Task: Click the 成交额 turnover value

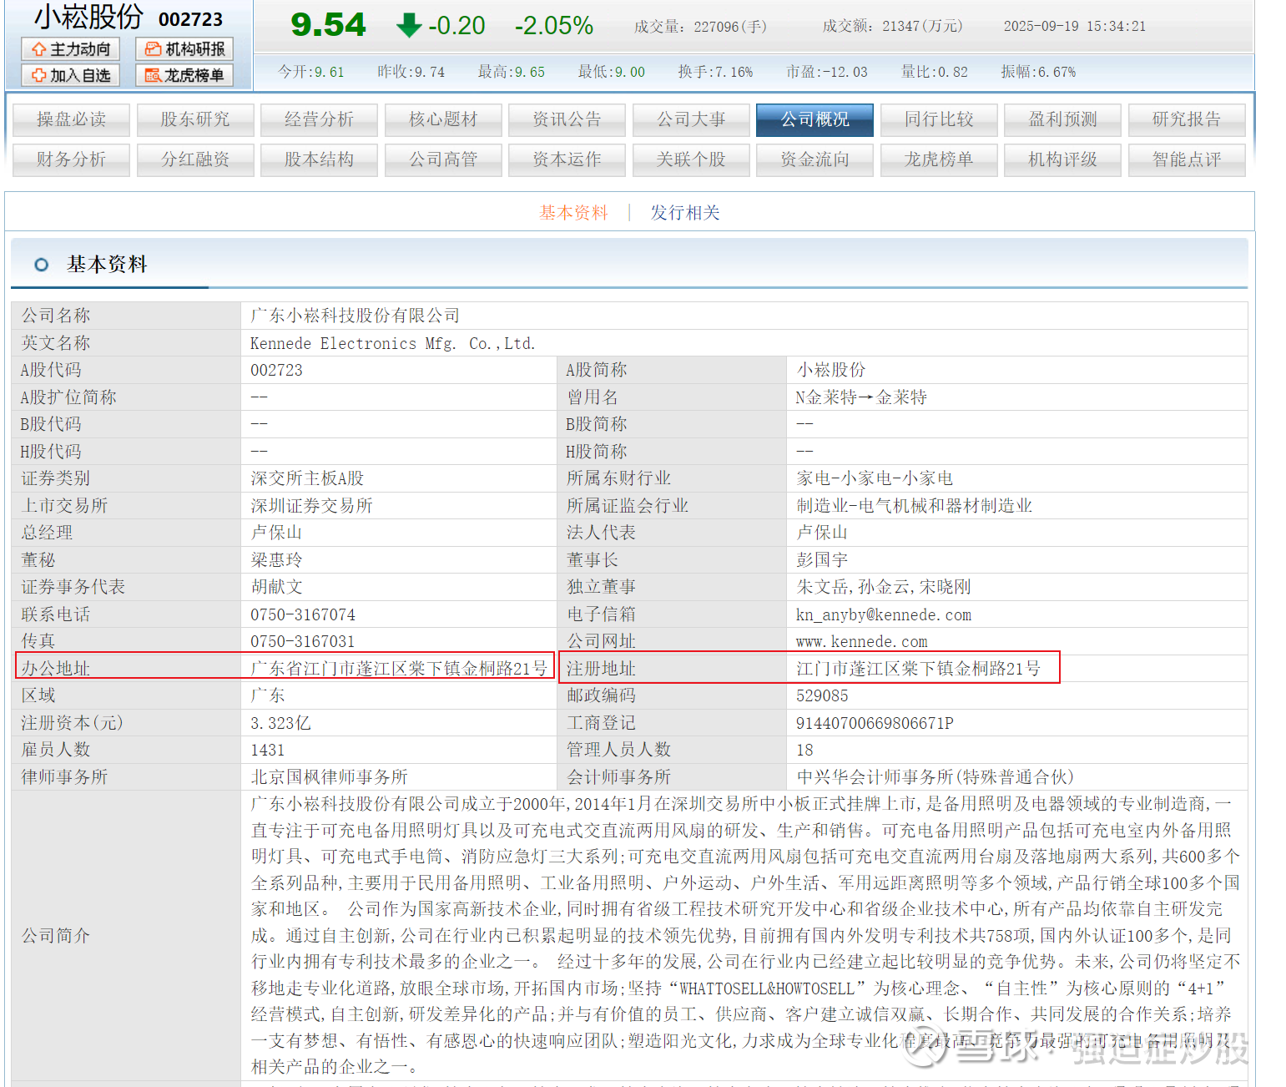Action: [922, 27]
